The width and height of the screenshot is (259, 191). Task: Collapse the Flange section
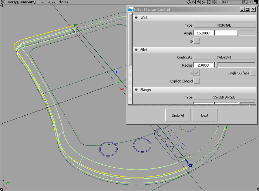136,89
